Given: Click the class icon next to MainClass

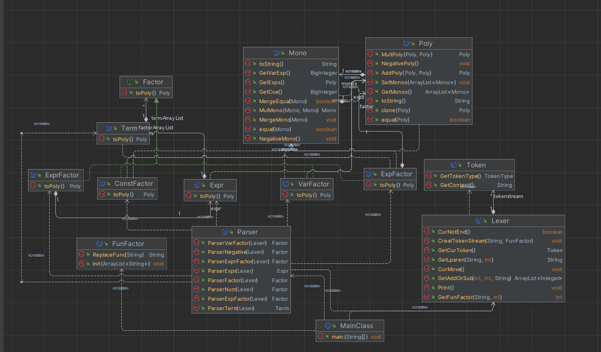Looking at the screenshot, I should (328, 326).
